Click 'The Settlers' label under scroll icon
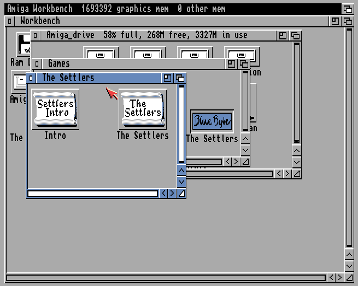 point(143,136)
